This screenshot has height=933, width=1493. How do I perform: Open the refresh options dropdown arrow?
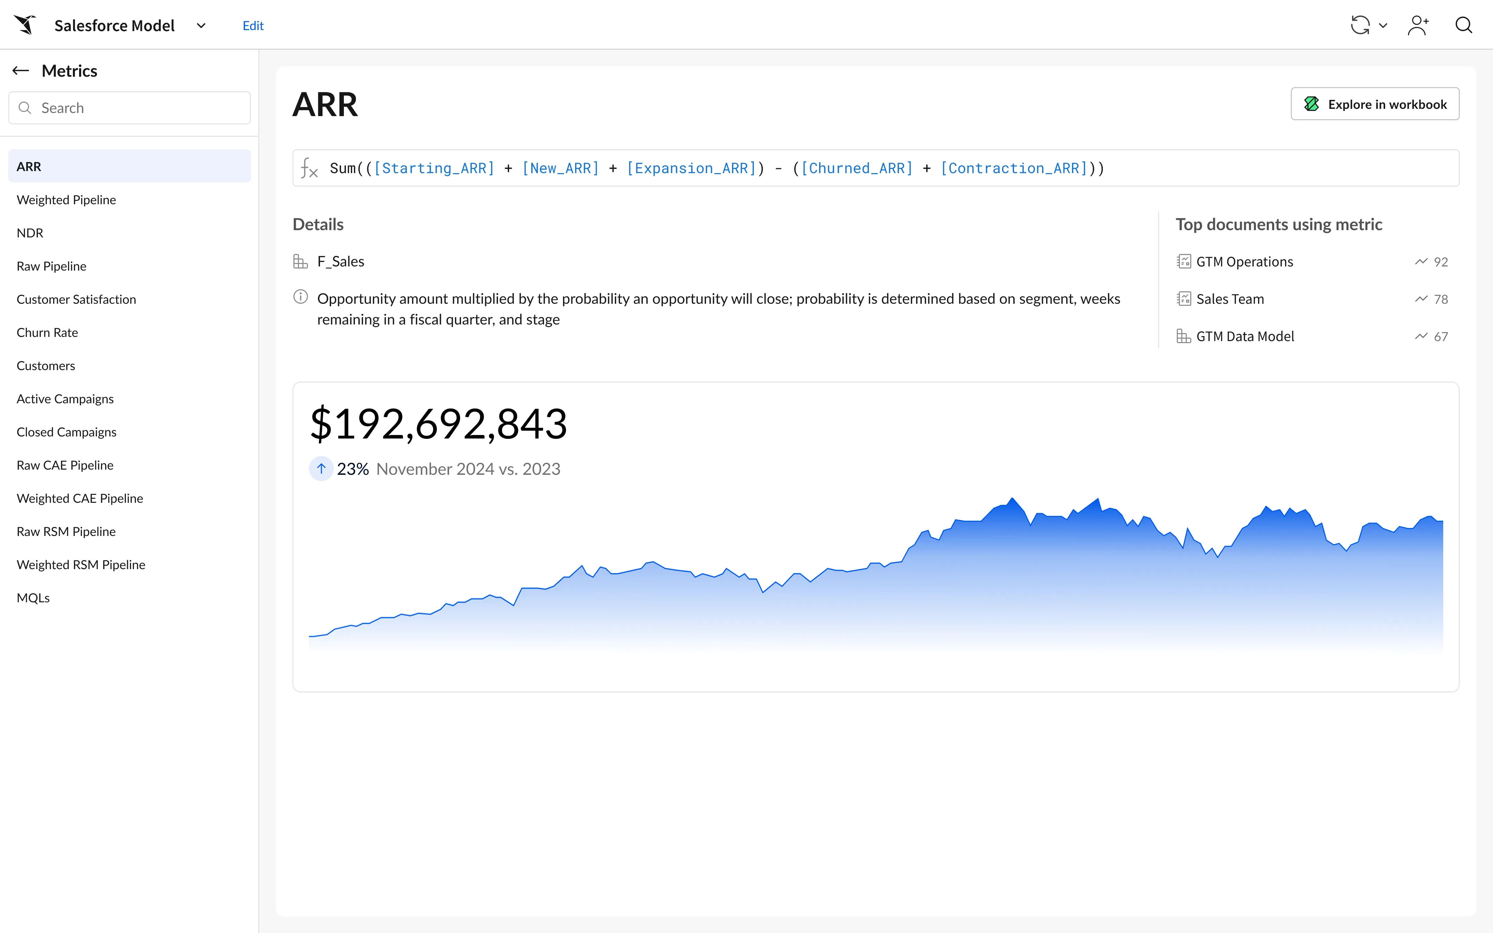(x=1383, y=26)
